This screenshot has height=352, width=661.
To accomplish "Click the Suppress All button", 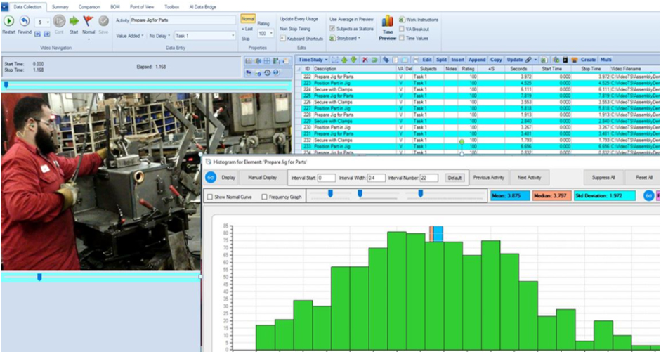I will click(603, 178).
